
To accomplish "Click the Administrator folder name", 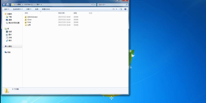I will pos(32,17).
